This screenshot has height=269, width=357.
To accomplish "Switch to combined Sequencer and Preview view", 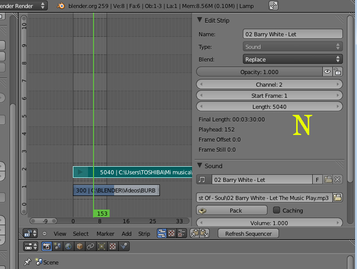I will [x=181, y=233].
